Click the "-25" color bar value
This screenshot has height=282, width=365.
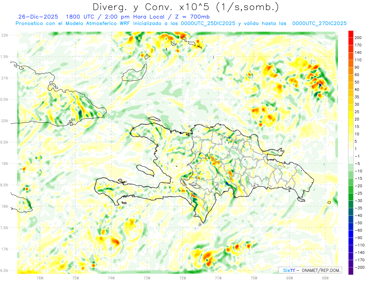(359, 193)
